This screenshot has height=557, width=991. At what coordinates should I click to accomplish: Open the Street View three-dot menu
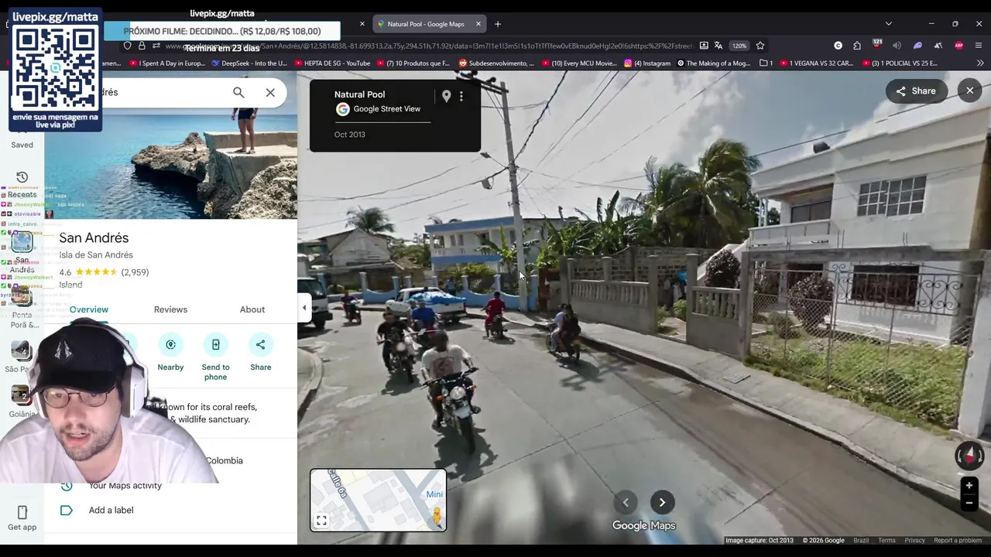click(x=461, y=96)
